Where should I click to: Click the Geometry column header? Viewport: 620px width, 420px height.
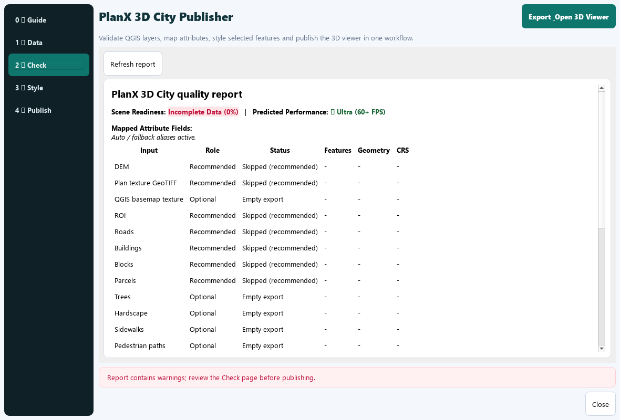tap(374, 150)
